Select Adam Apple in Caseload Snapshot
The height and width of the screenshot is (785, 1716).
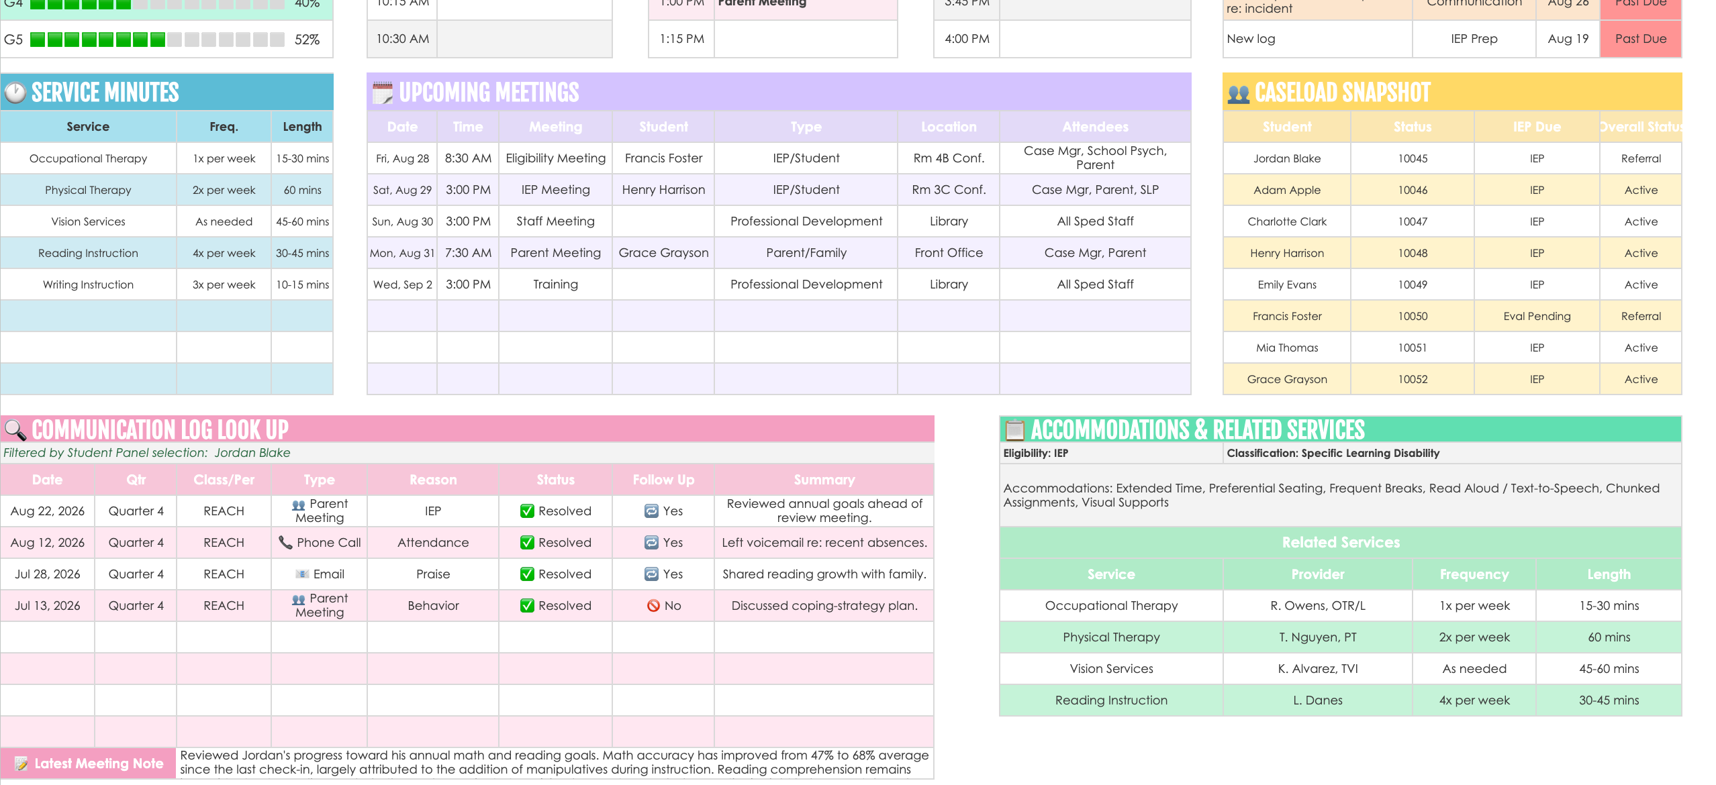pos(1286,191)
